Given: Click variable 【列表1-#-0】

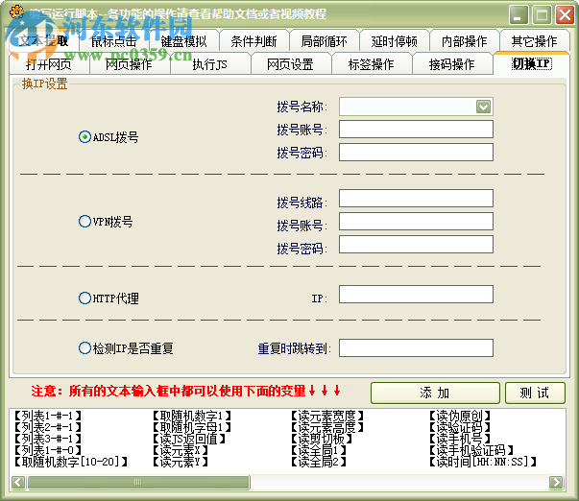Looking at the screenshot, I should [48, 450].
